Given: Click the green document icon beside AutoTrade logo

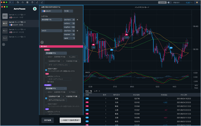Looking at the screenshot, I should [x=34, y=9].
